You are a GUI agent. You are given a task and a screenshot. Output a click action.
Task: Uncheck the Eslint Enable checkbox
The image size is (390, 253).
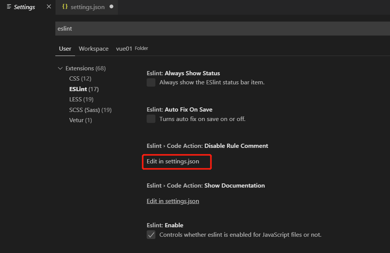pos(151,235)
